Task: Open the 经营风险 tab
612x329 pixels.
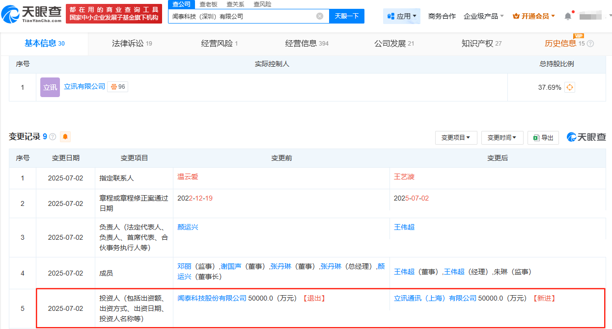Action: 220,44
